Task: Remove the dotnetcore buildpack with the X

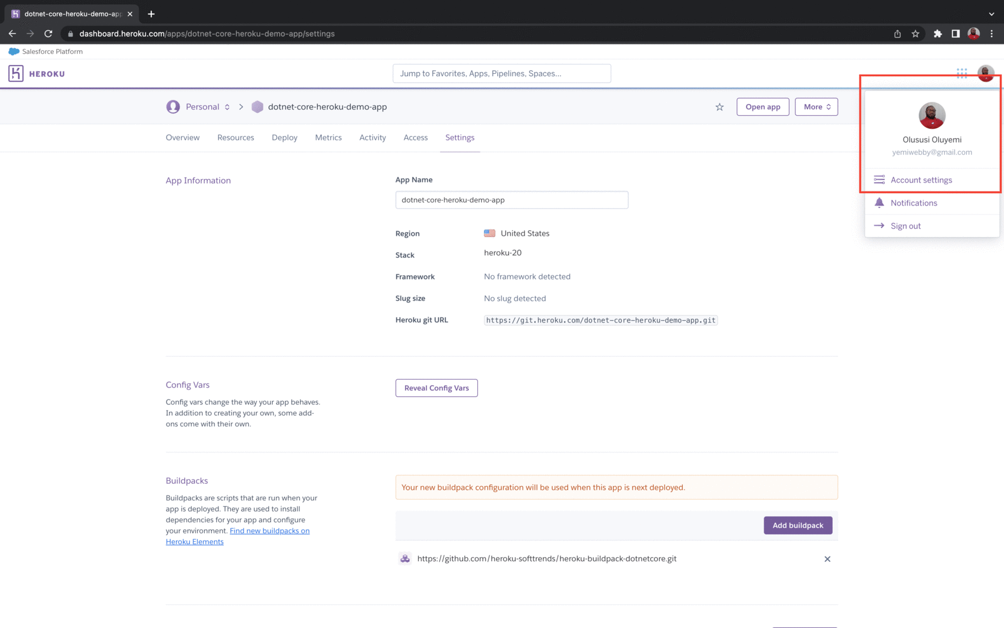Action: point(827,558)
